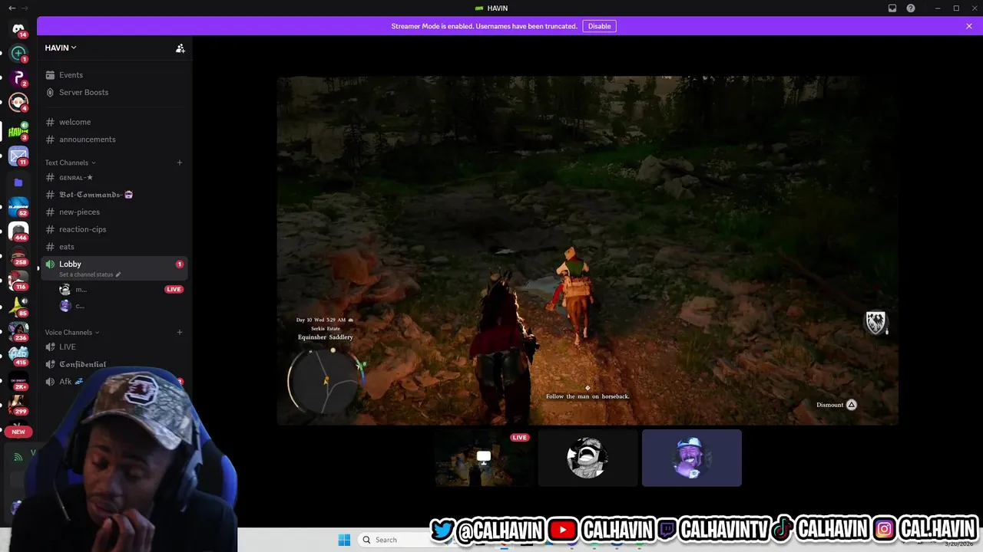The width and height of the screenshot is (983, 552).
Task: Navigate forward with the title bar arrow
Action: 25,8
